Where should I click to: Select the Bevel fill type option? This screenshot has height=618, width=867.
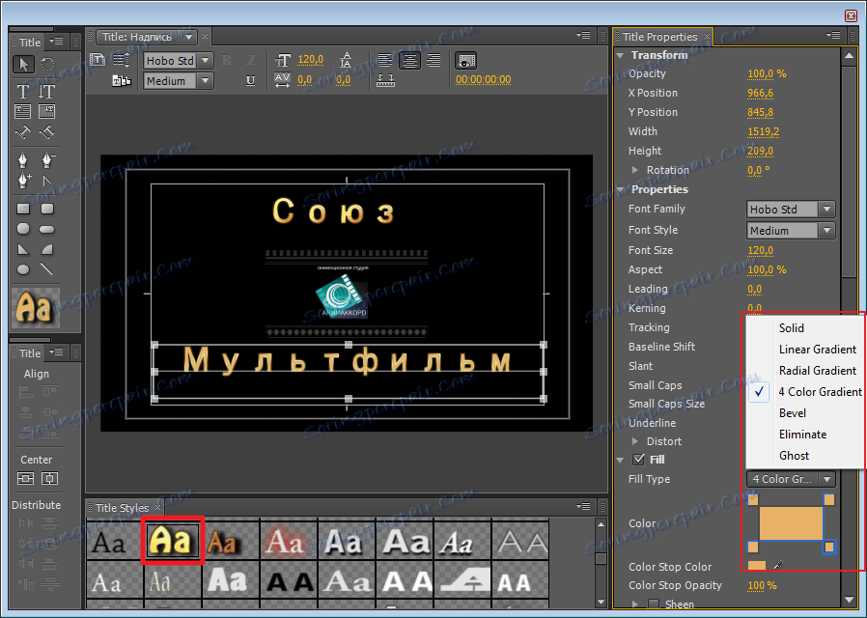click(x=792, y=413)
